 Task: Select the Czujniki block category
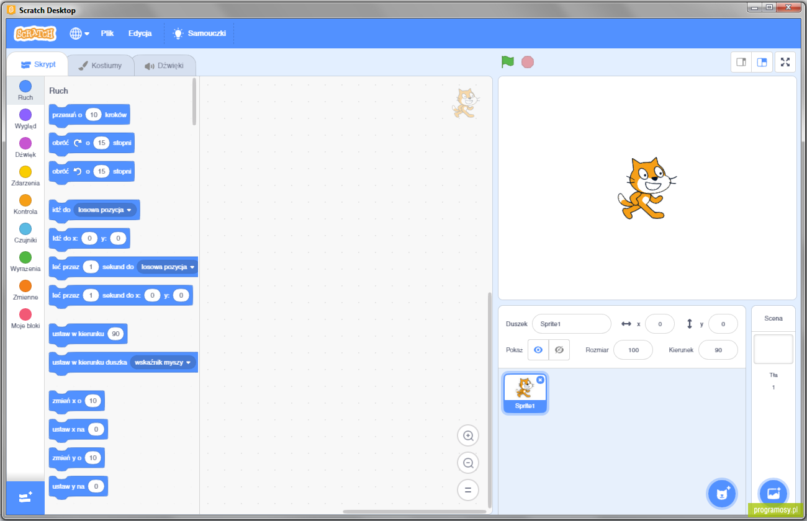(25, 233)
